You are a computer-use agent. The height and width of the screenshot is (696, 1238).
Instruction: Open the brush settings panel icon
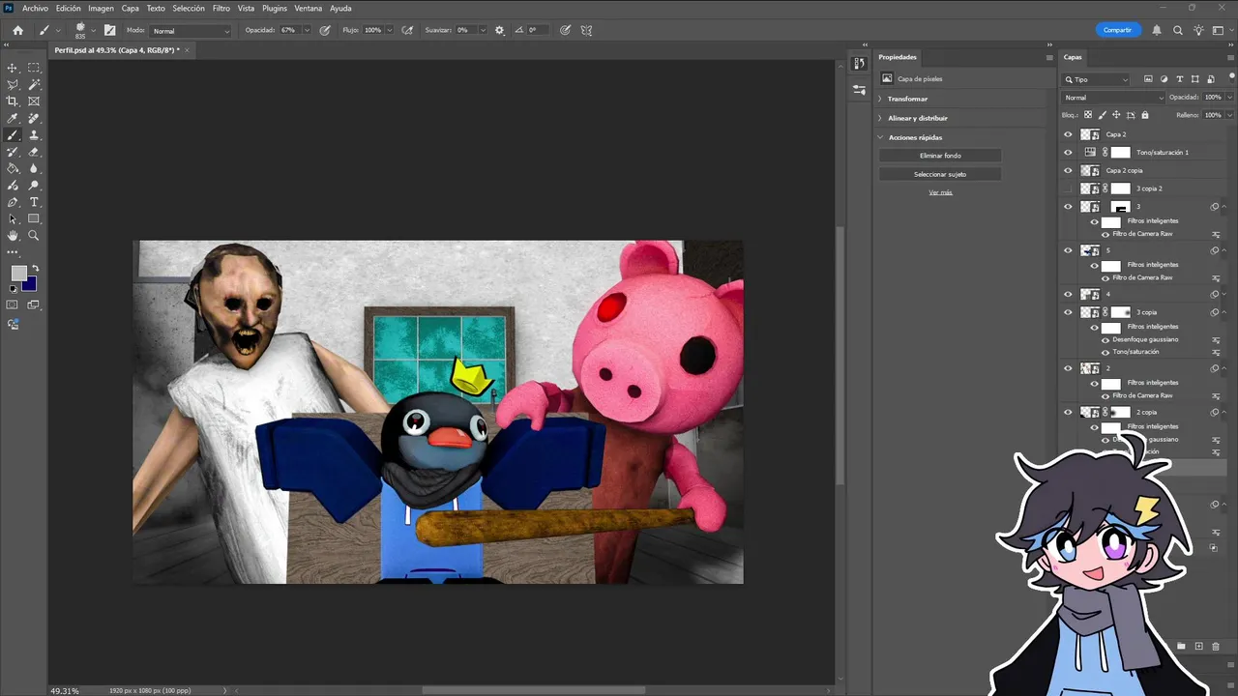click(110, 30)
